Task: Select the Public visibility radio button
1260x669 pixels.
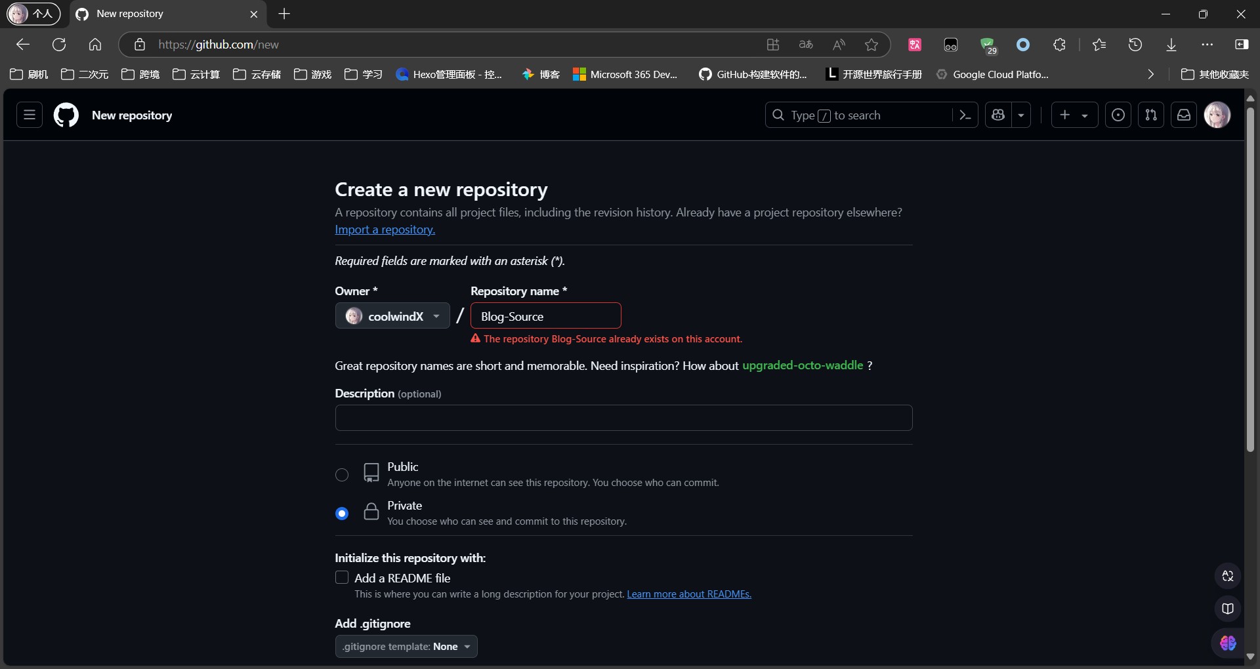Action: click(x=342, y=475)
